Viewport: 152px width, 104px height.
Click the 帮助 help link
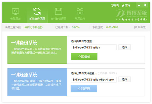(x=115, y=6)
